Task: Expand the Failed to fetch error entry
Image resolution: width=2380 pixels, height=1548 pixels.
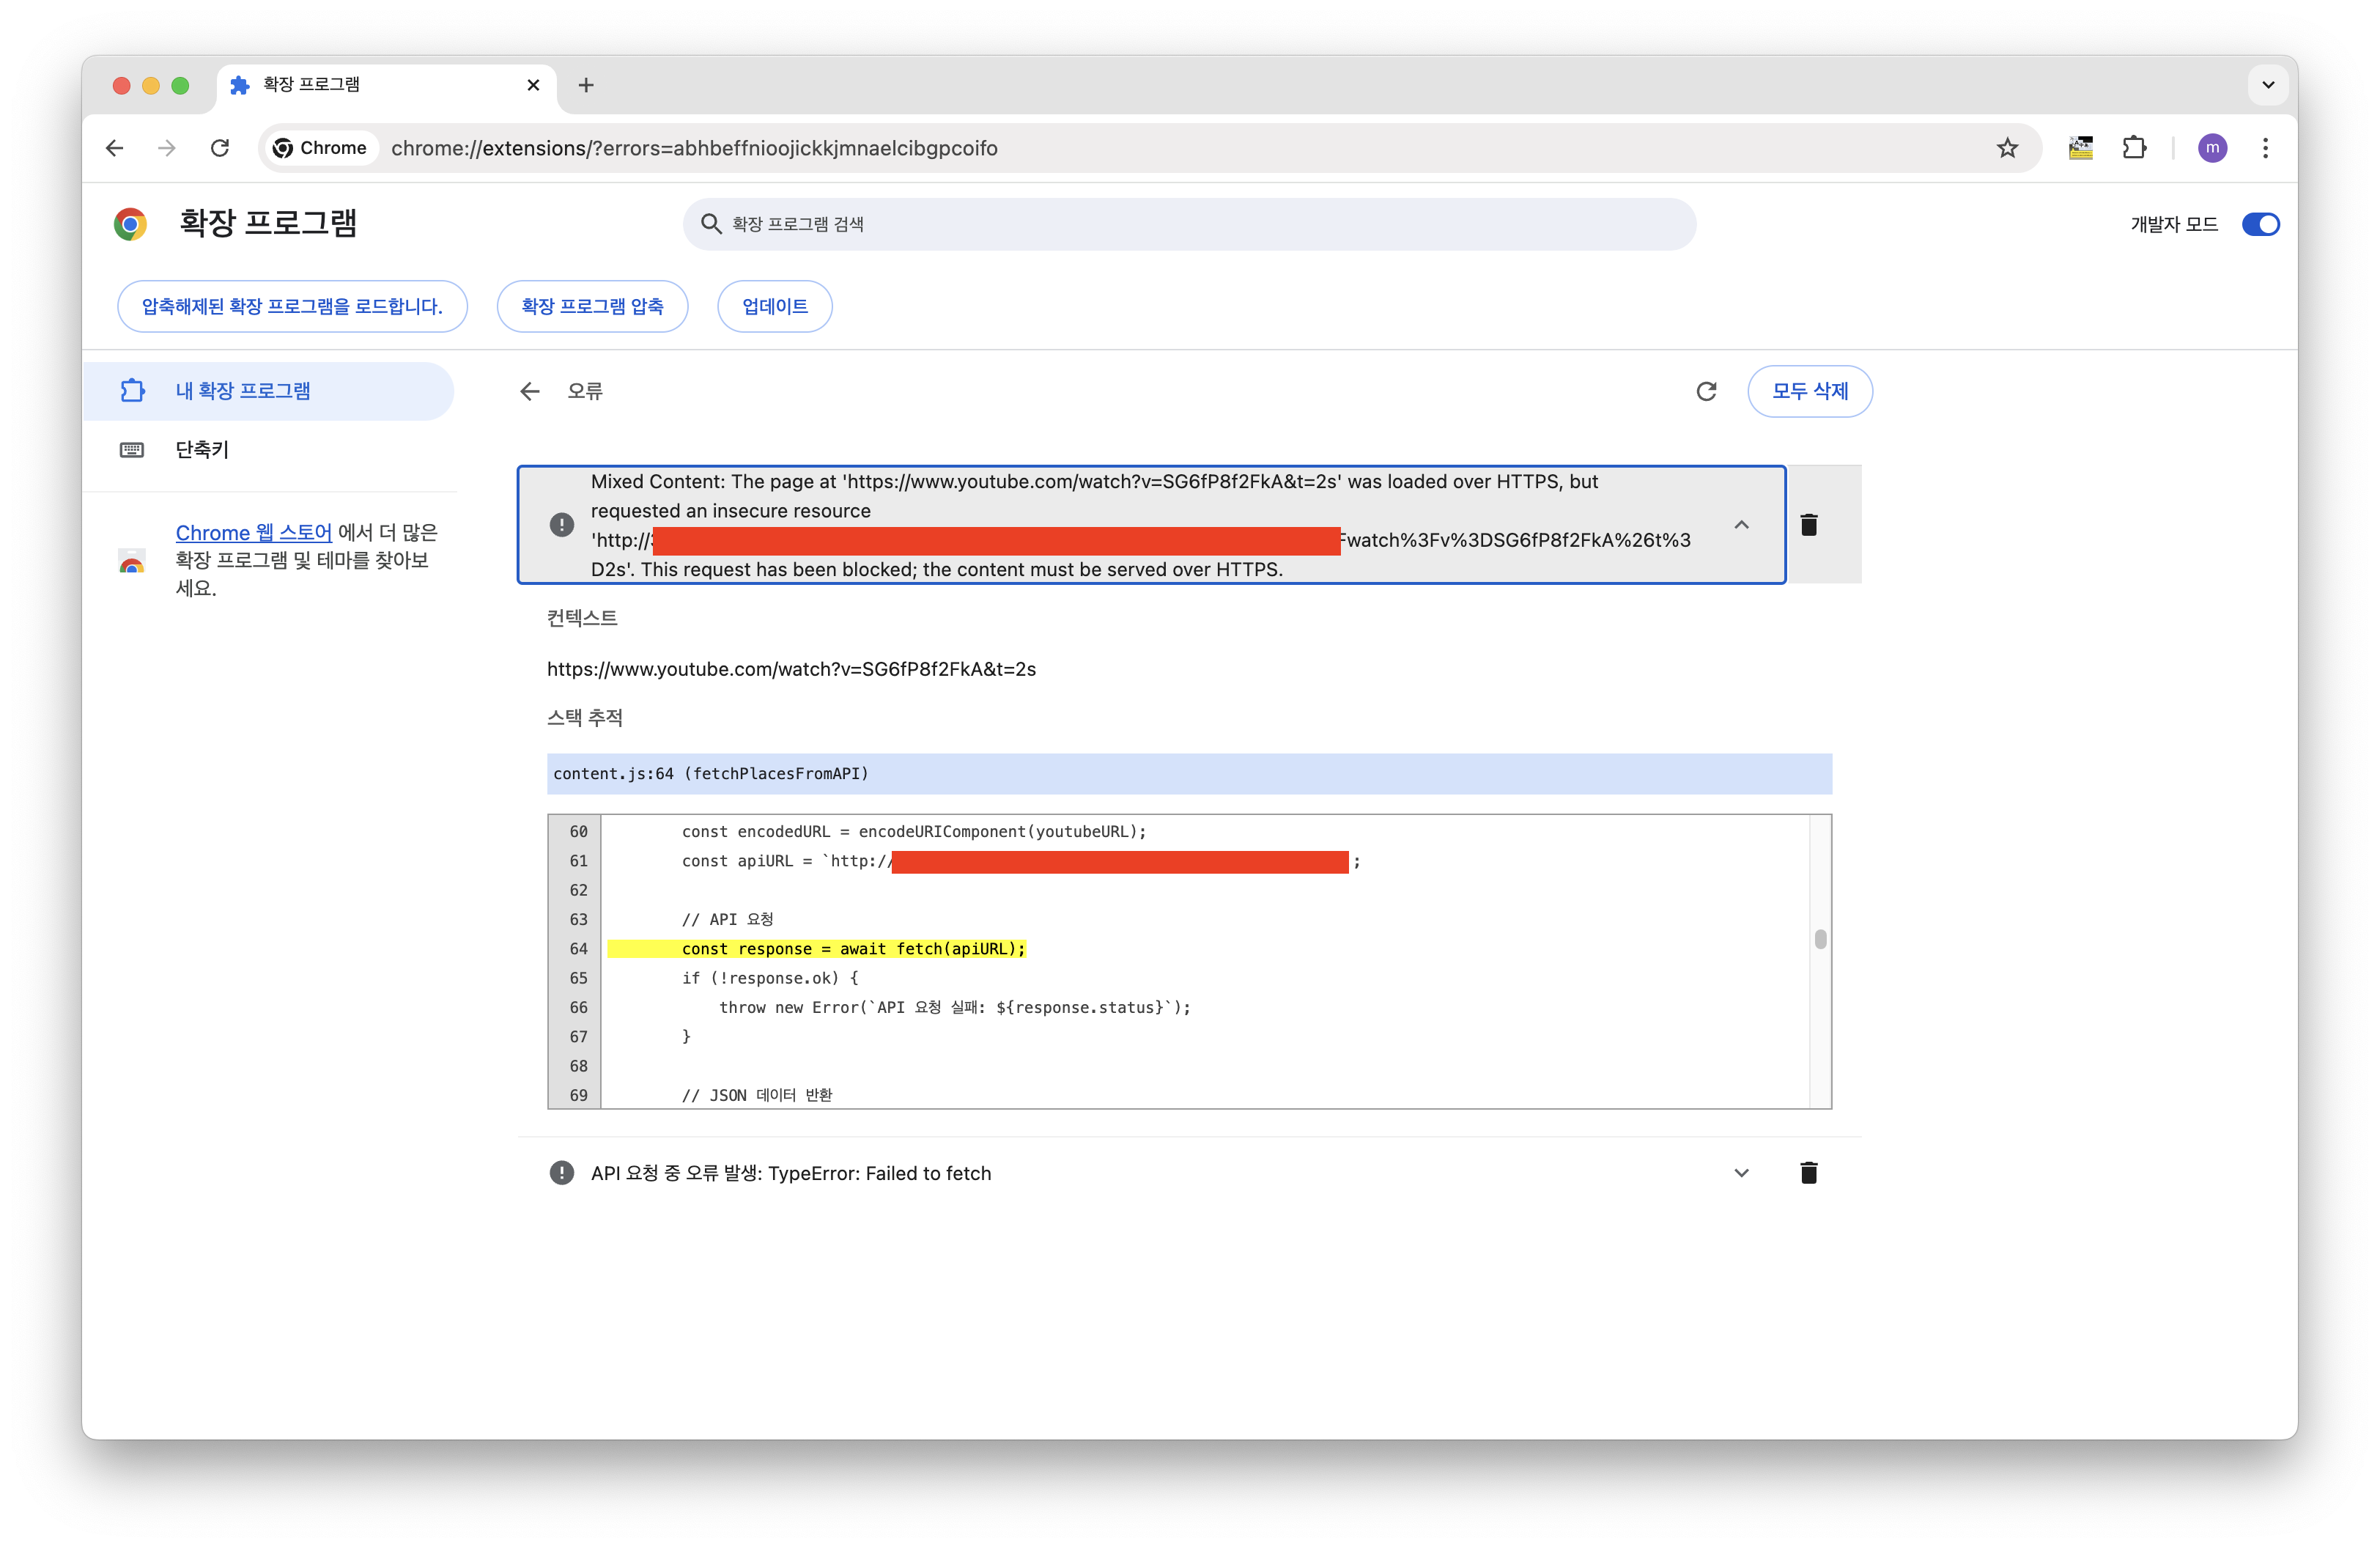Action: [1741, 1173]
